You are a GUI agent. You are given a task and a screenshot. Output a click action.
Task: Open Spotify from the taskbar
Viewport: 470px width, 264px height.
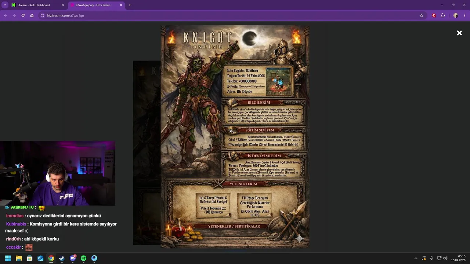83,258
